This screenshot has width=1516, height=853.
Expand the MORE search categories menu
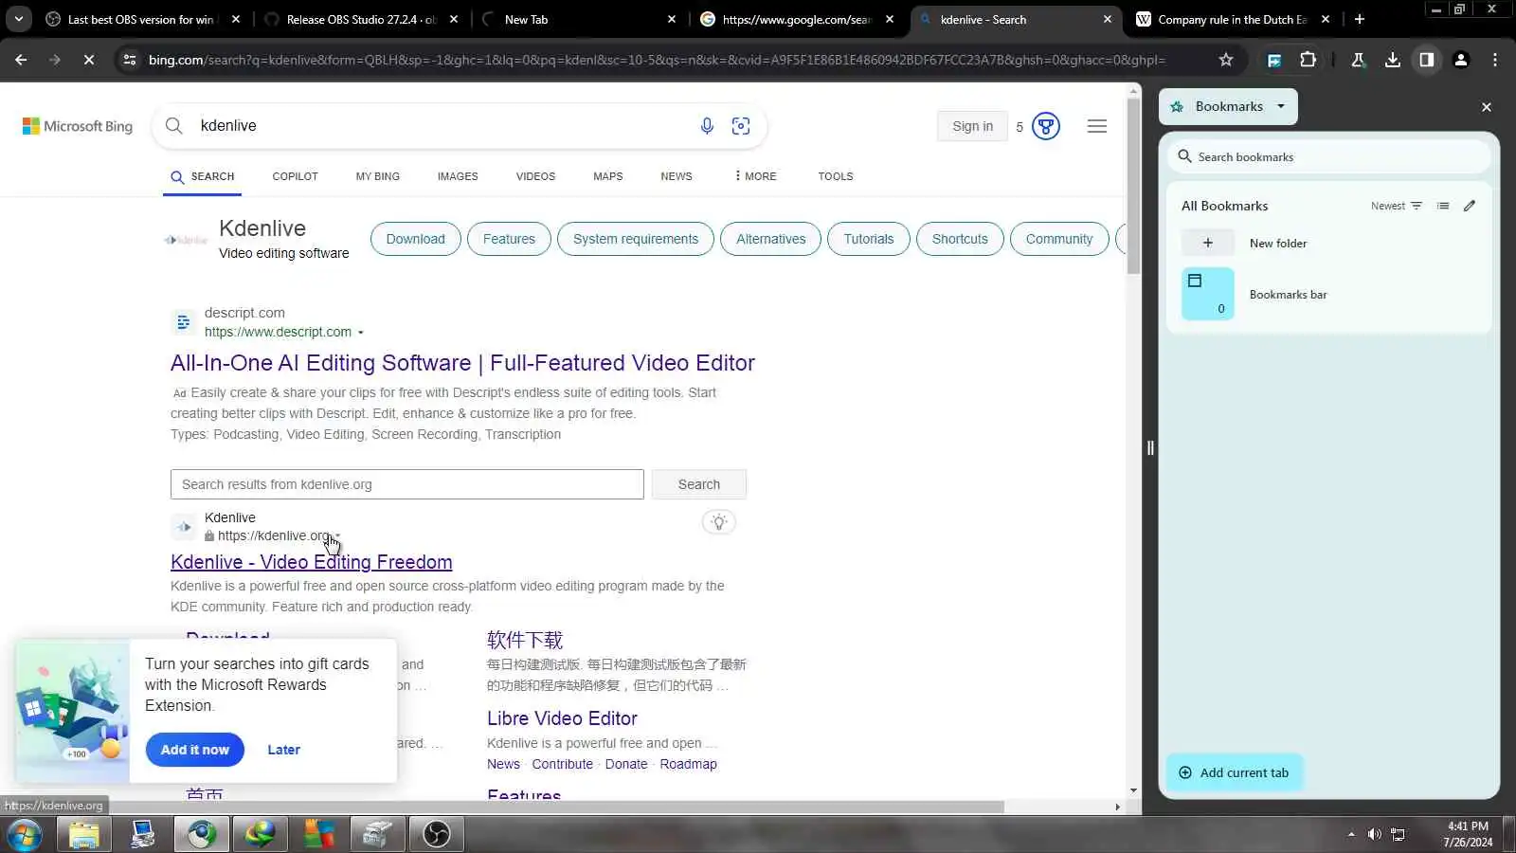(x=755, y=176)
